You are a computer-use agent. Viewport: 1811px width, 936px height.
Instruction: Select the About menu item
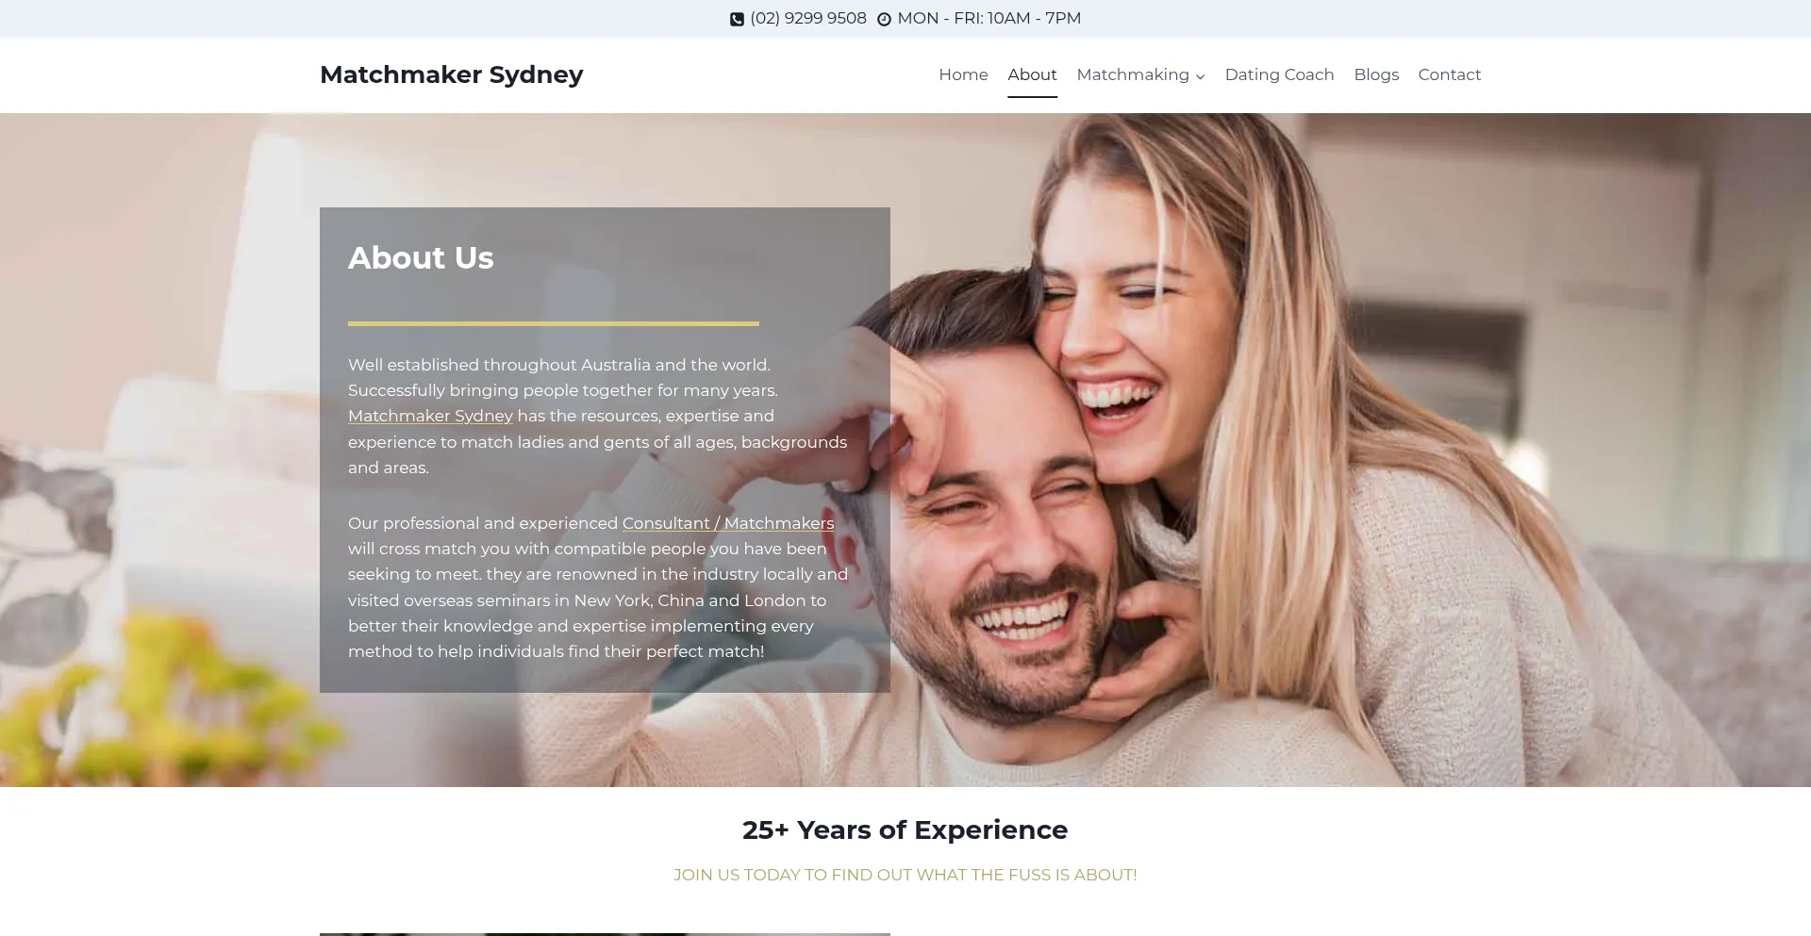1032,74
